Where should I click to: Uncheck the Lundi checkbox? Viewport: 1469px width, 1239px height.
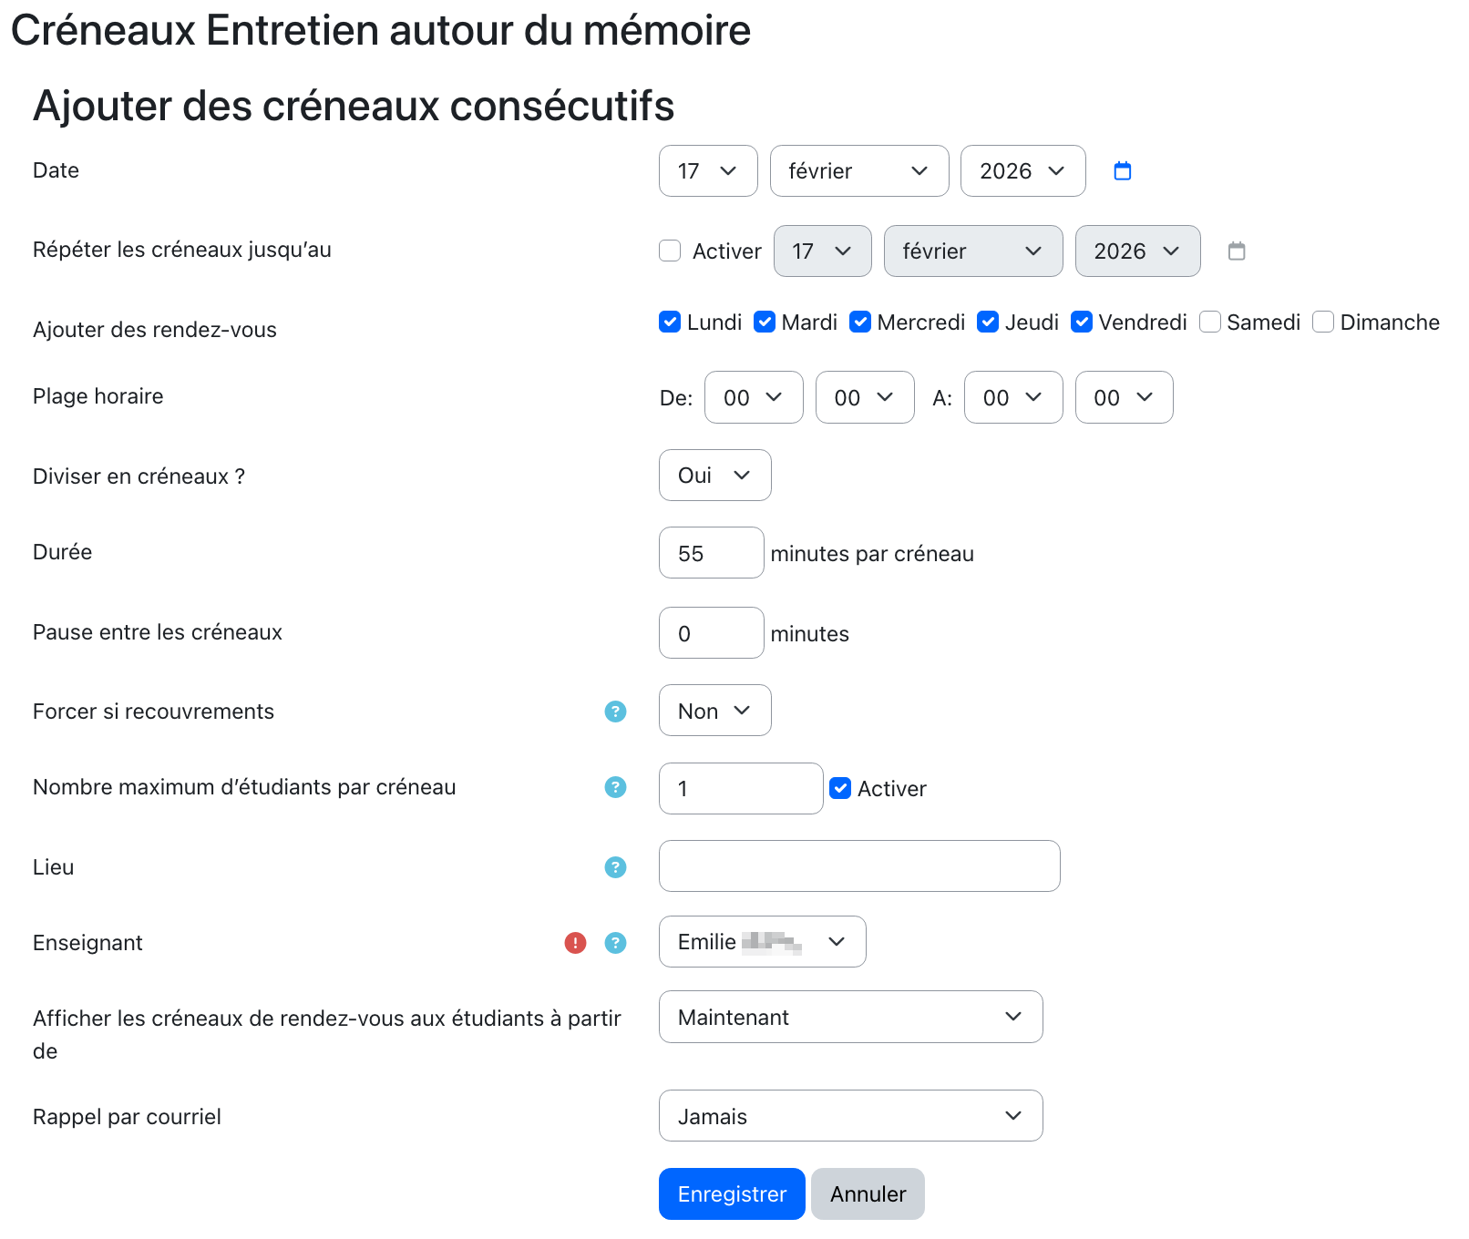[670, 323]
